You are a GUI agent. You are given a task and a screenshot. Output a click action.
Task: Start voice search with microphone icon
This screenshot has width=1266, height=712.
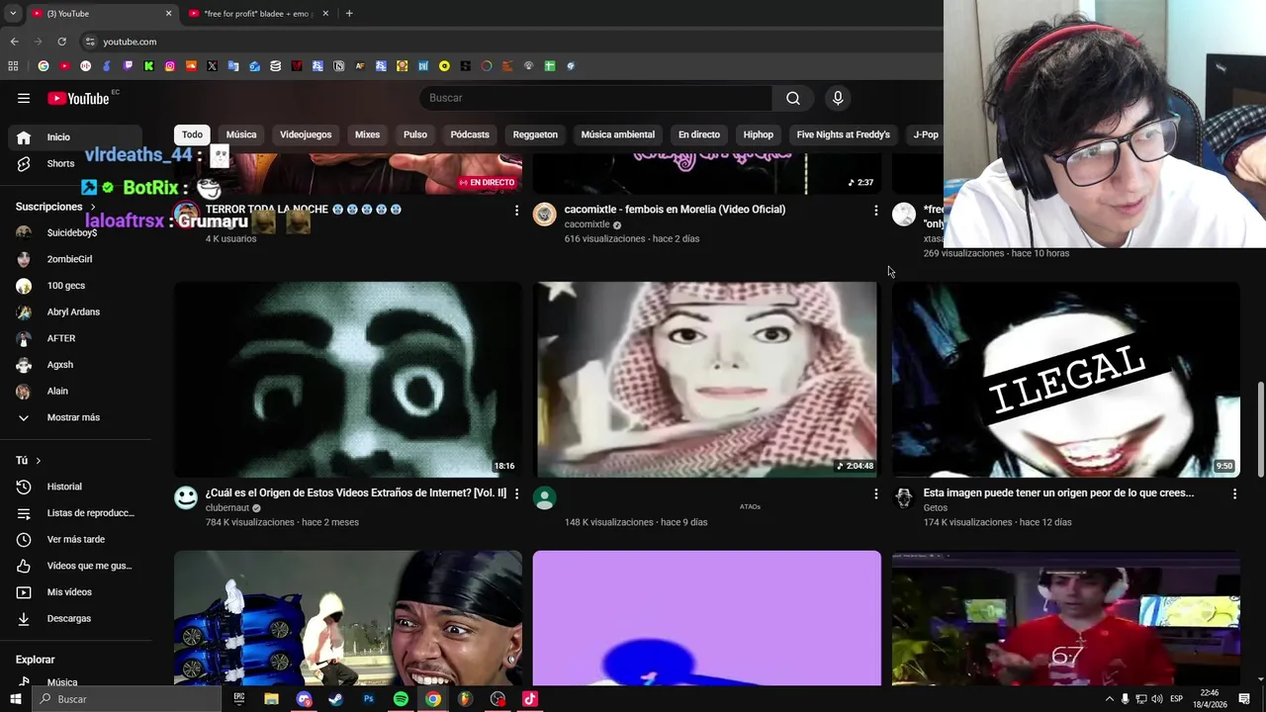click(838, 98)
